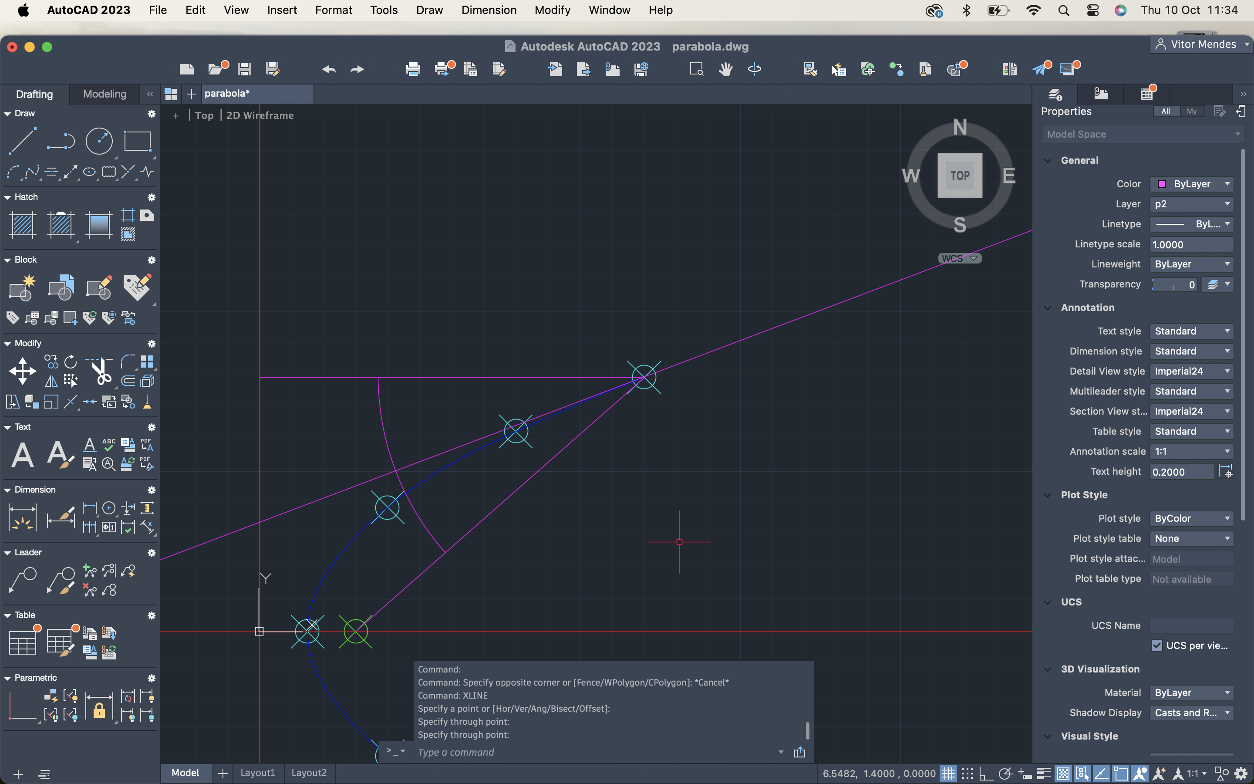
Task: Open the Text style dropdown
Action: [x=1191, y=331]
